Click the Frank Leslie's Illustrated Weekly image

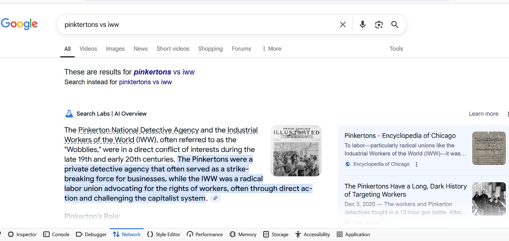[296, 151]
